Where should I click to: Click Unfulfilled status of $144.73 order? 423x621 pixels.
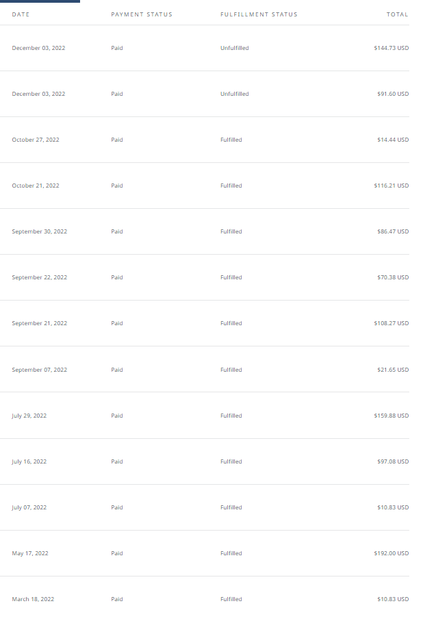coord(235,48)
